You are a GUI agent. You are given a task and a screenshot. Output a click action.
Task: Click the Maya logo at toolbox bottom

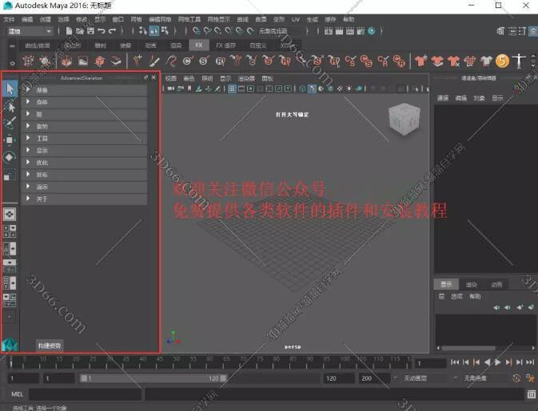[10, 345]
